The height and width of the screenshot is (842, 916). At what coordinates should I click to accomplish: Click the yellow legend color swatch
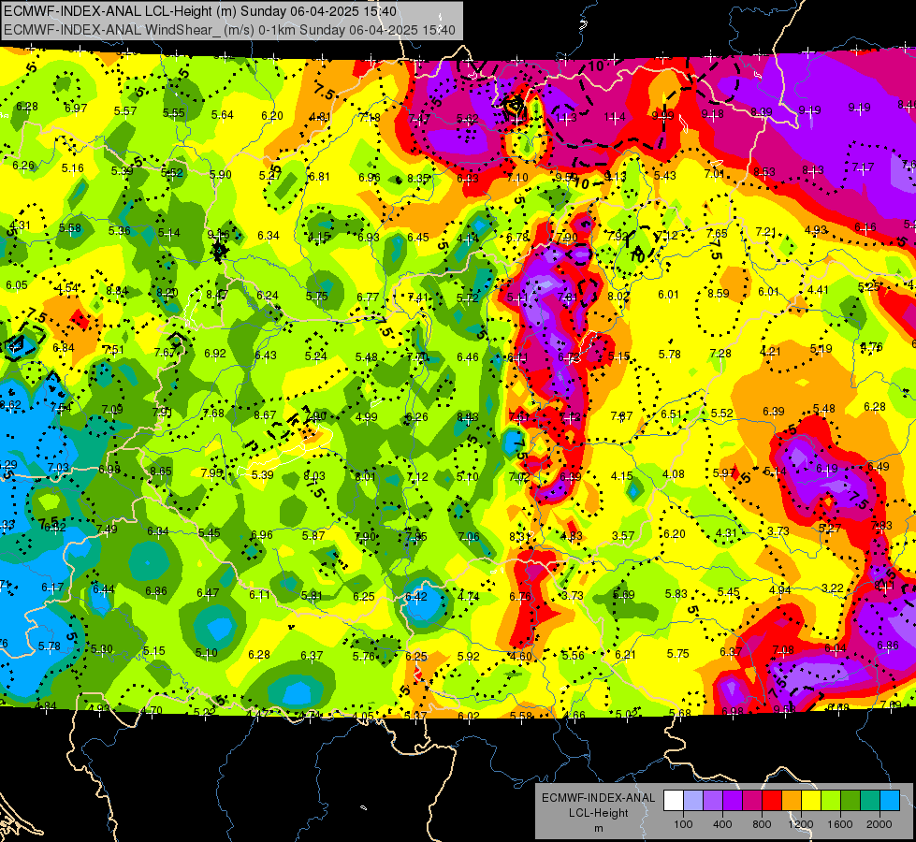tap(811, 801)
